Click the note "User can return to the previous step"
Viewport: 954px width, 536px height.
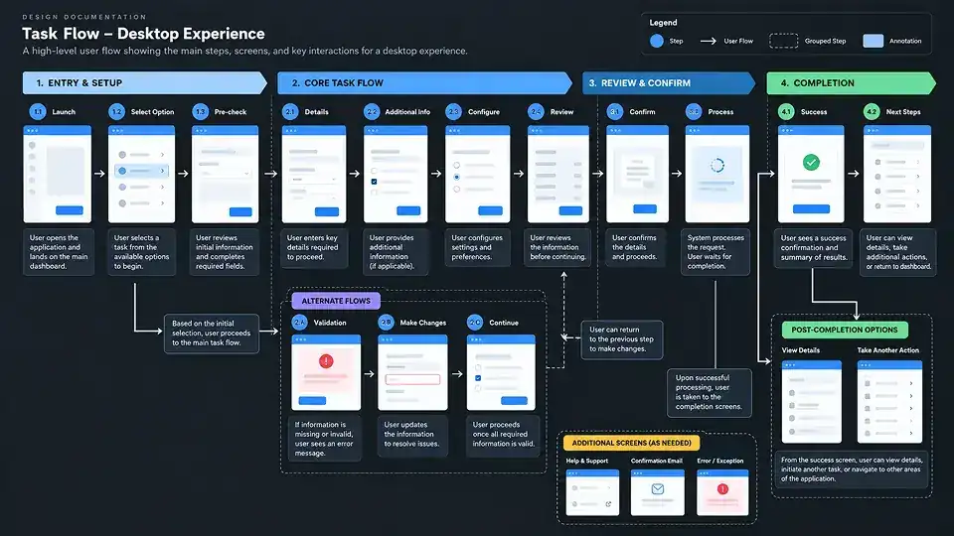622,339
